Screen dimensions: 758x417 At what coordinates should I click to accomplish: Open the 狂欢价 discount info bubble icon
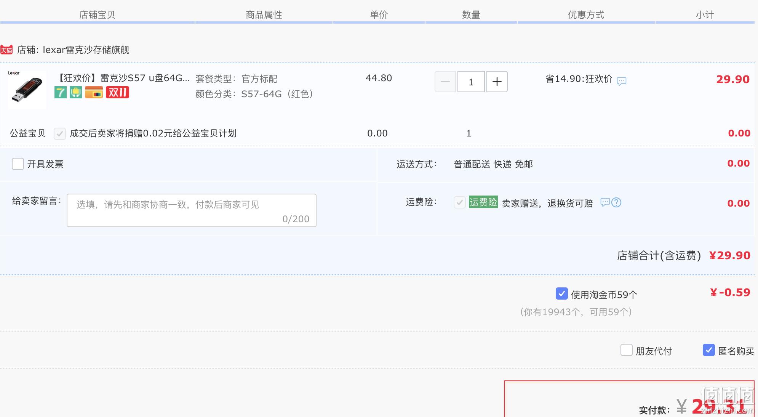click(622, 81)
